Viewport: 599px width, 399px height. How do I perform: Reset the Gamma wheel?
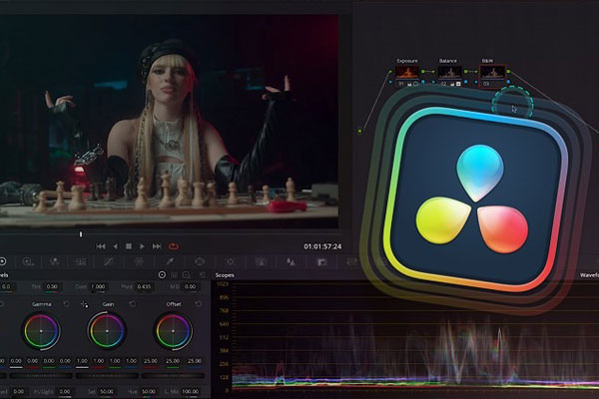[x=67, y=304]
